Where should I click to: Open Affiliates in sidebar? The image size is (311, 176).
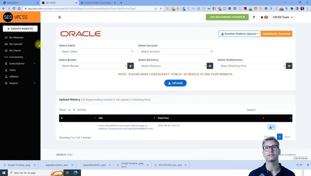(x=14, y=77)
